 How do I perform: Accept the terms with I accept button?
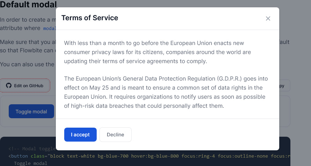pyautogui.click(x=80, y=135)
